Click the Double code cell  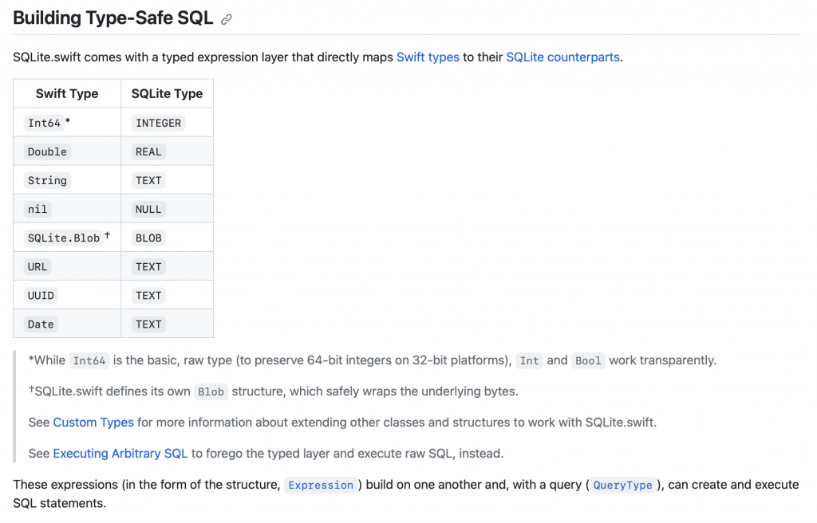pyautogui.click(x=47, y=152)
